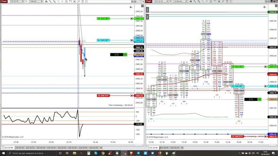Activate zoom in tool in left chart toolbar
This screenshot has width=278, height=156.
click(x=54, y=1)
